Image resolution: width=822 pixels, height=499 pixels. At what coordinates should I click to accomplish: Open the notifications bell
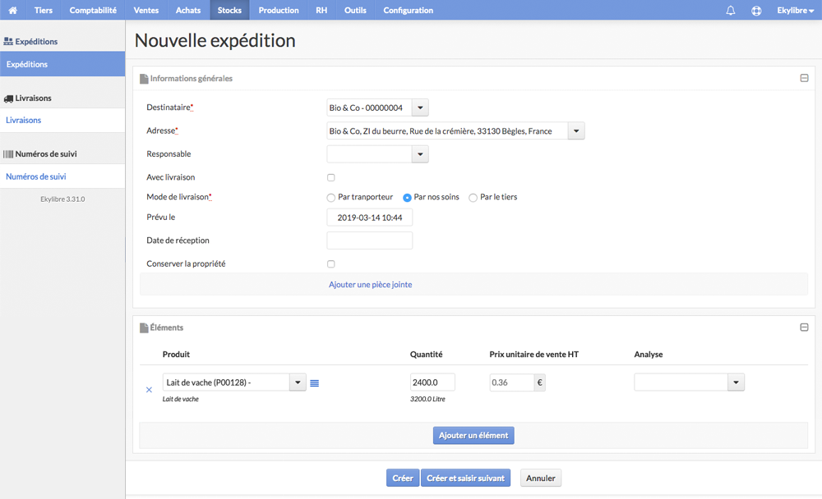730,11
